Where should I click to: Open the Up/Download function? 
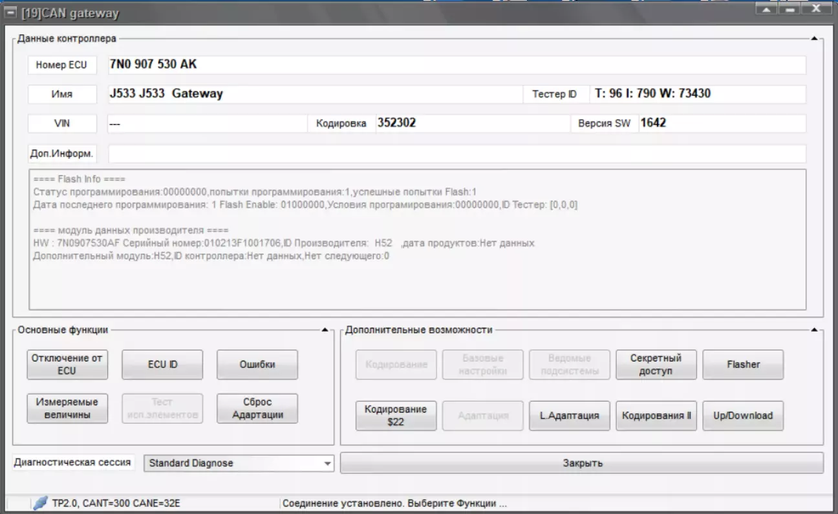tap(743, 416)
